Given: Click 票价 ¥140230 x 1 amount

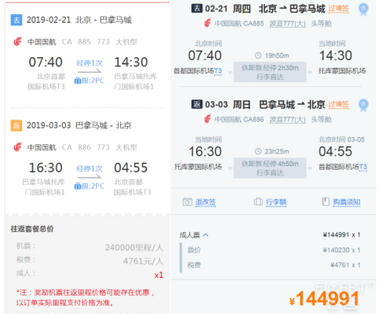Looking at the screenshot, I should coord(342,250).
